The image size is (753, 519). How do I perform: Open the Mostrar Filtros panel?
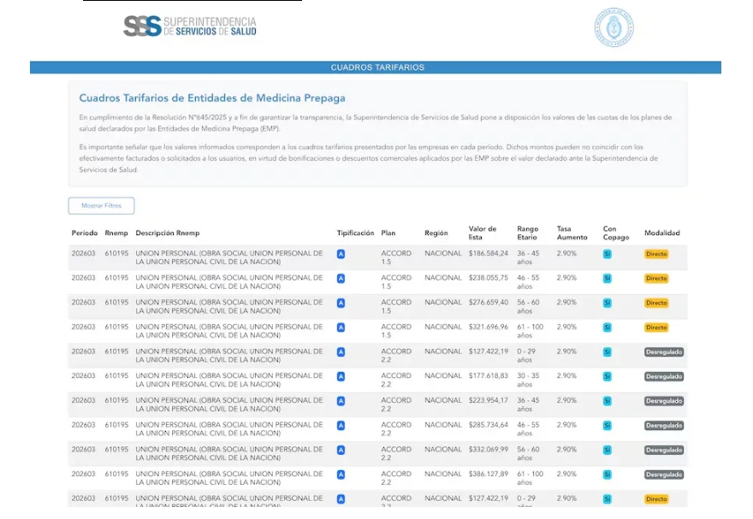coord(101,206)
